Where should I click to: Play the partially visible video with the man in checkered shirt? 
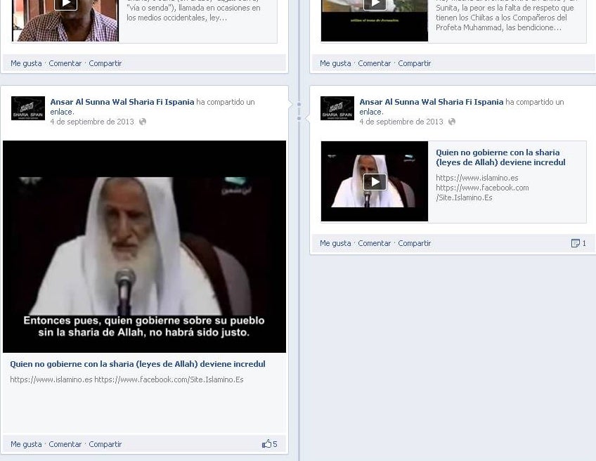[x=65, y=5]
